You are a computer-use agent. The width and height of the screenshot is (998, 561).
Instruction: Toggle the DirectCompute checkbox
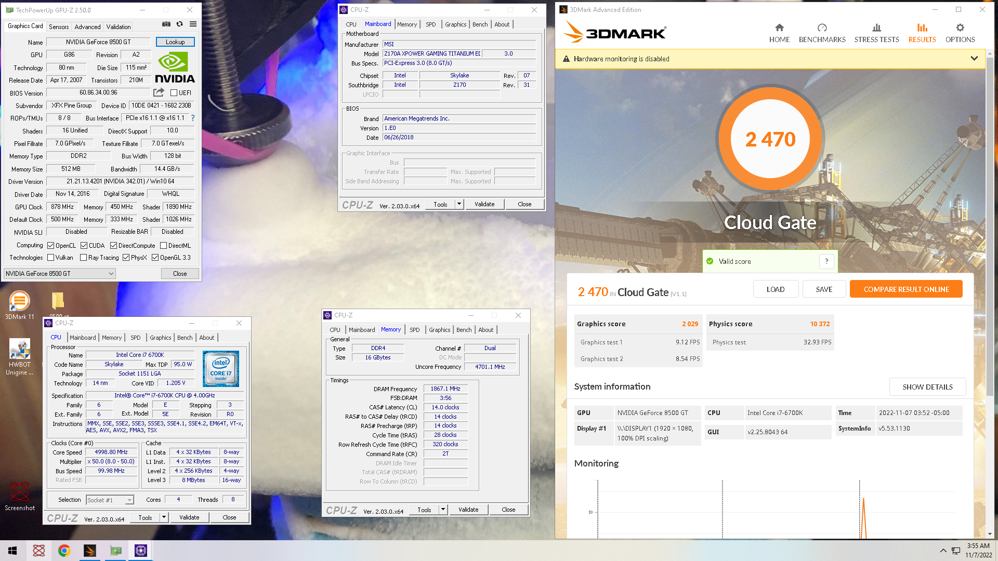pos(113,246)
